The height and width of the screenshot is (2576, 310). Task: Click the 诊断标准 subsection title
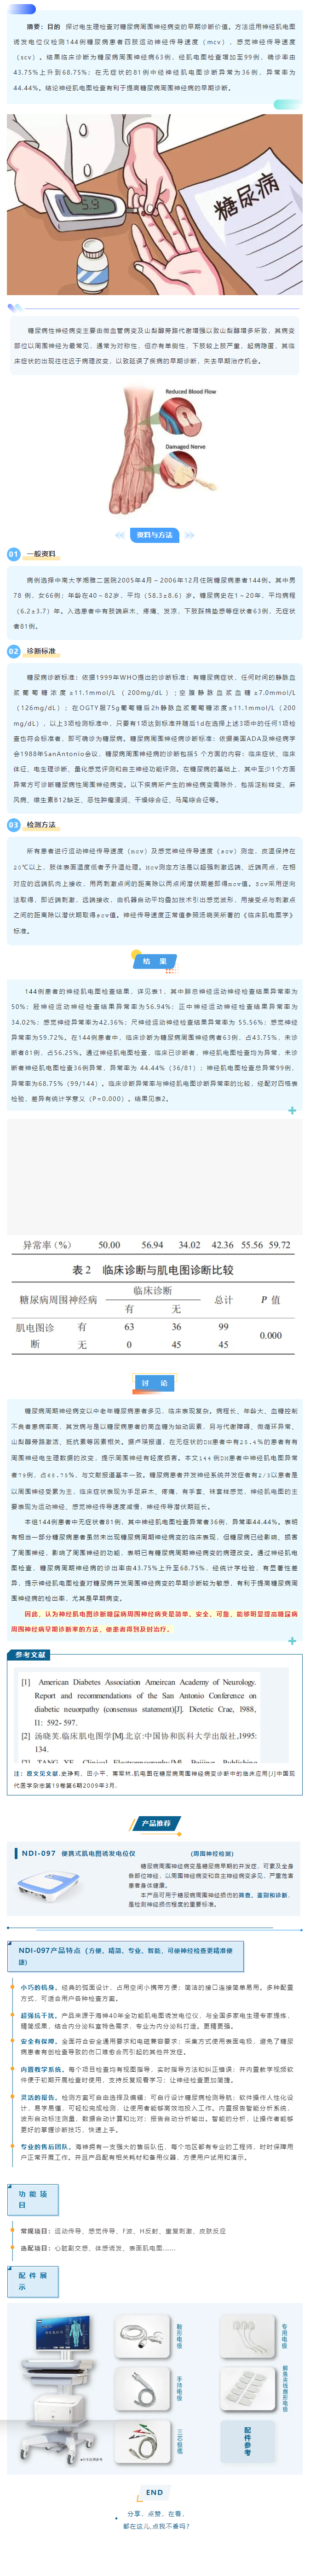tap(41, 651)
